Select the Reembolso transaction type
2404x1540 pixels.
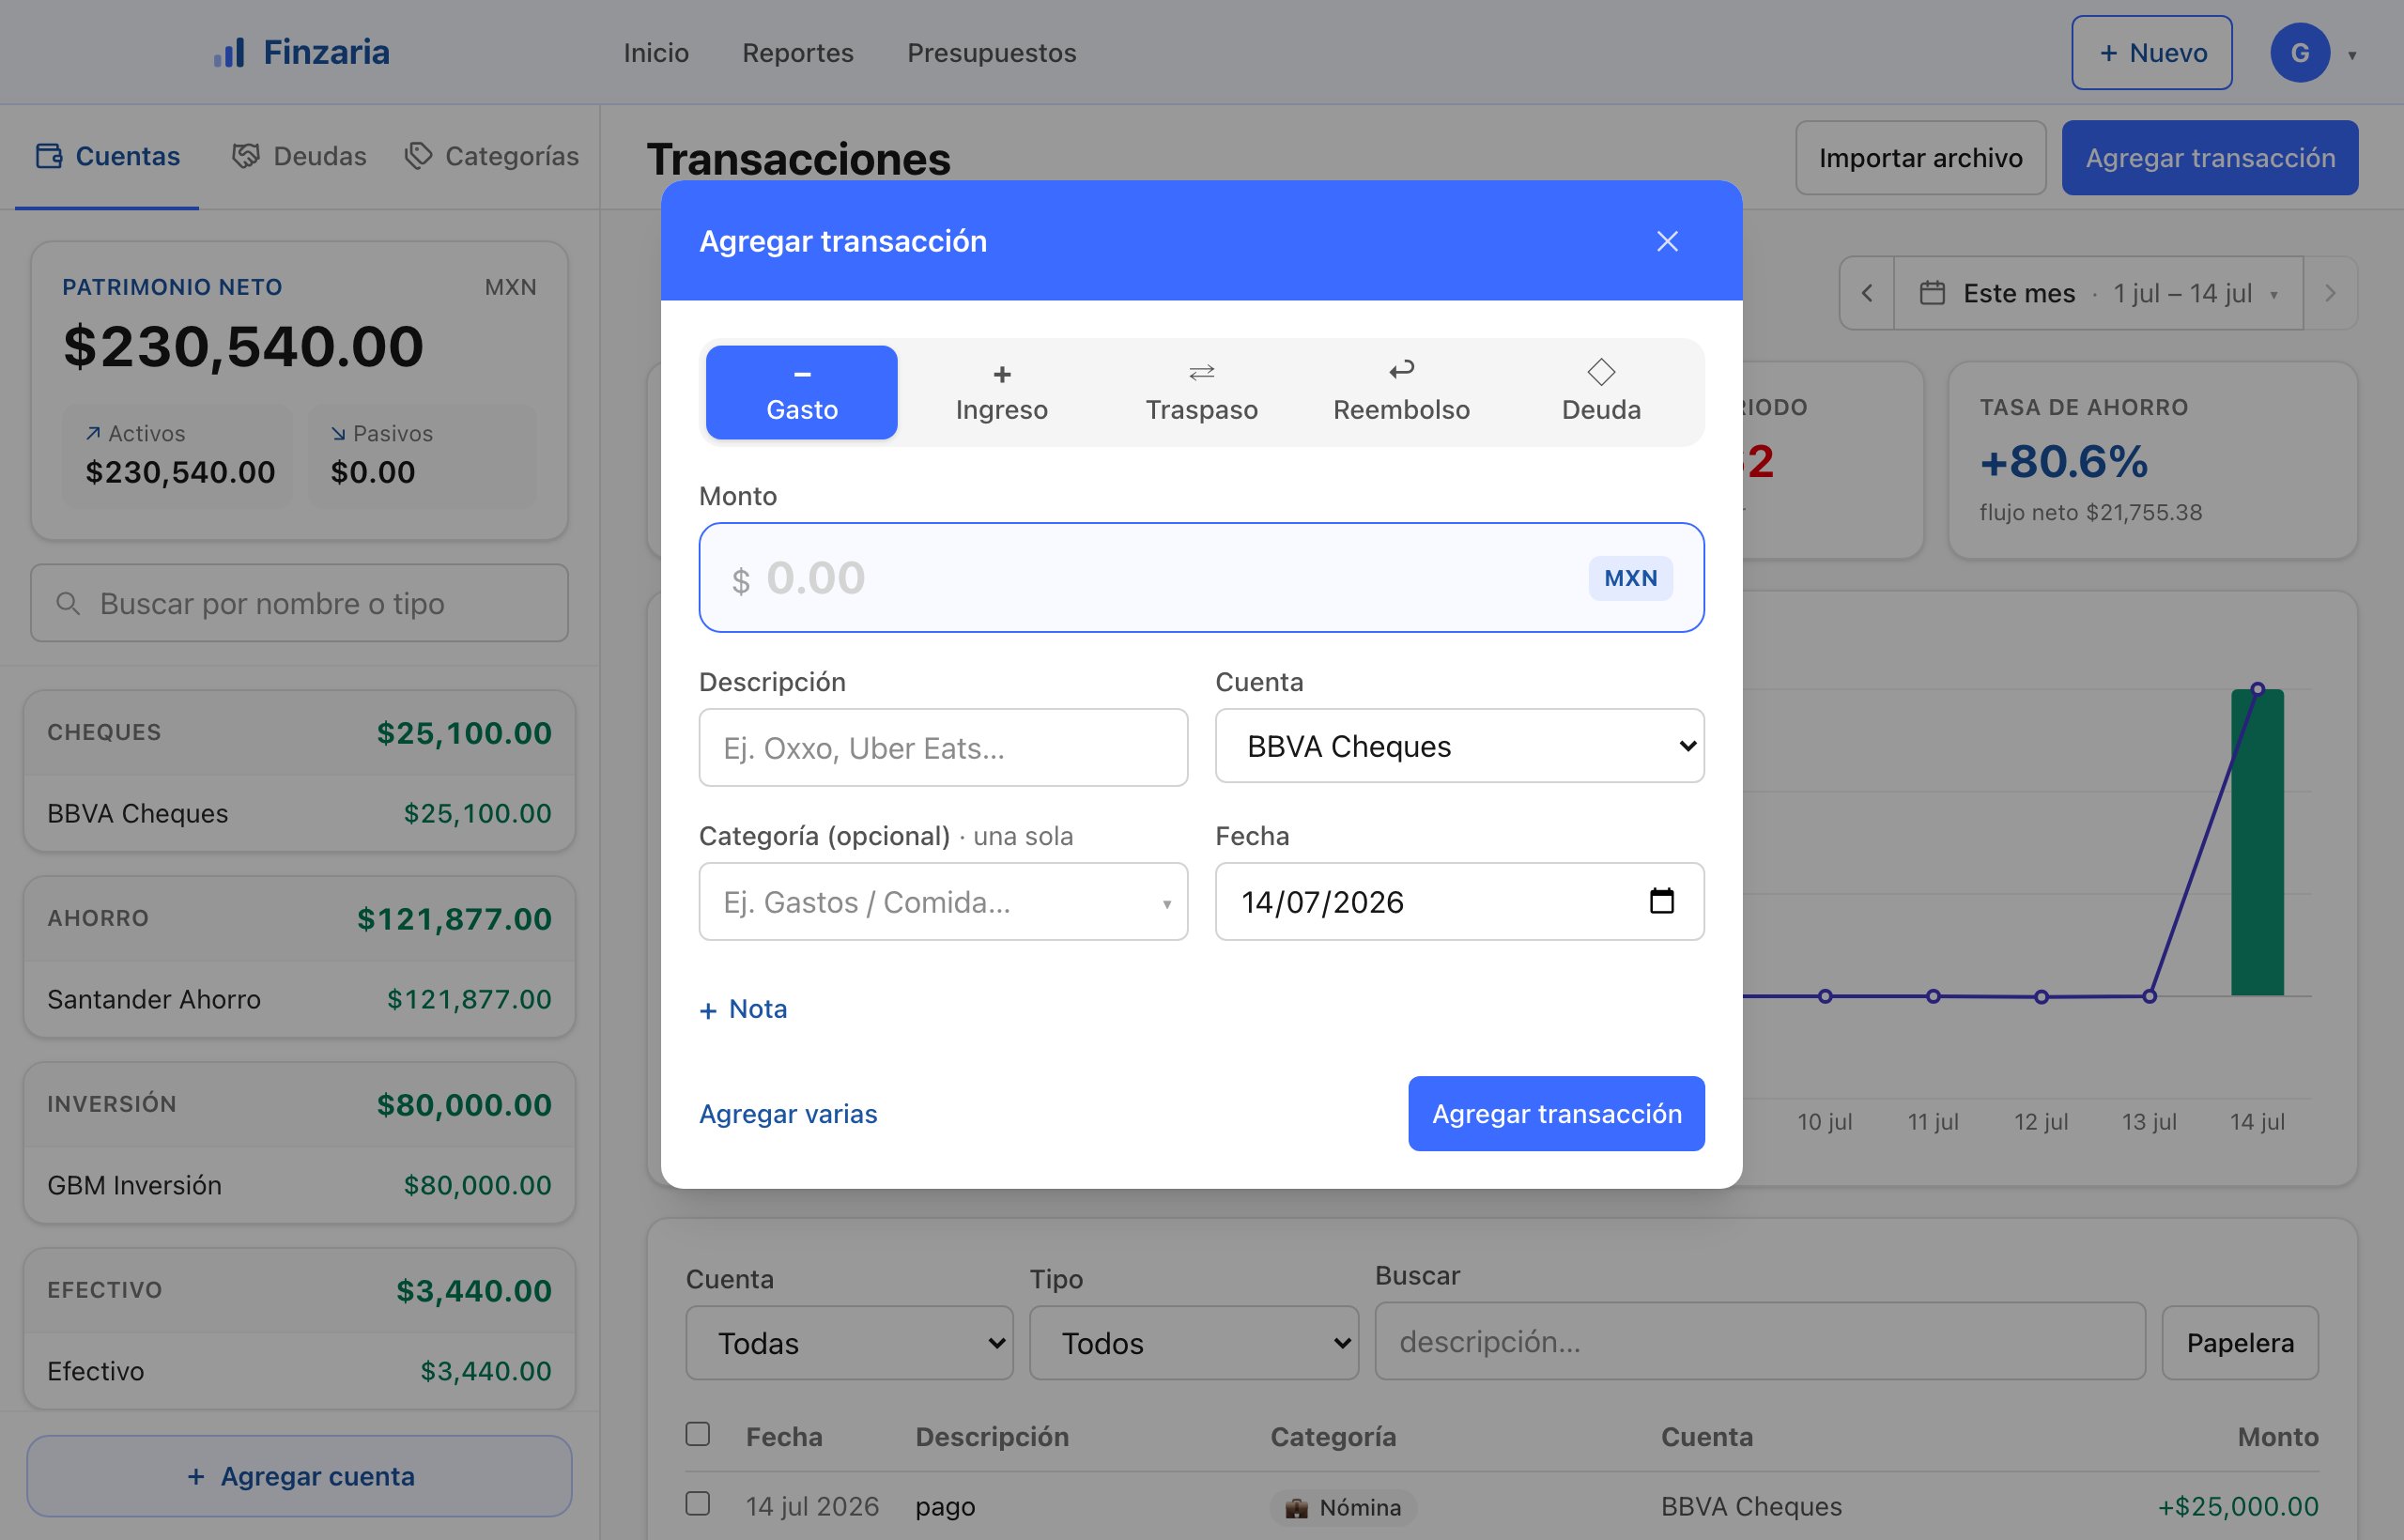pos(1401,392)
